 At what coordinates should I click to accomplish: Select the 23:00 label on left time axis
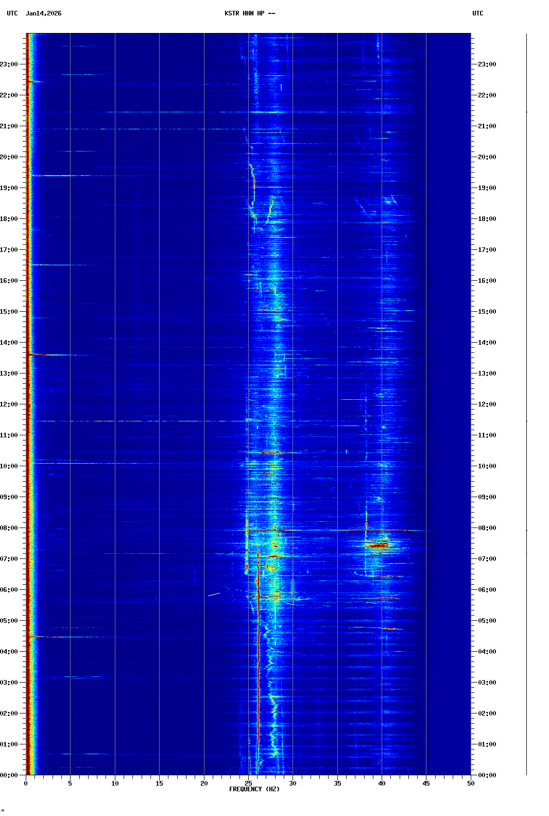9,64
